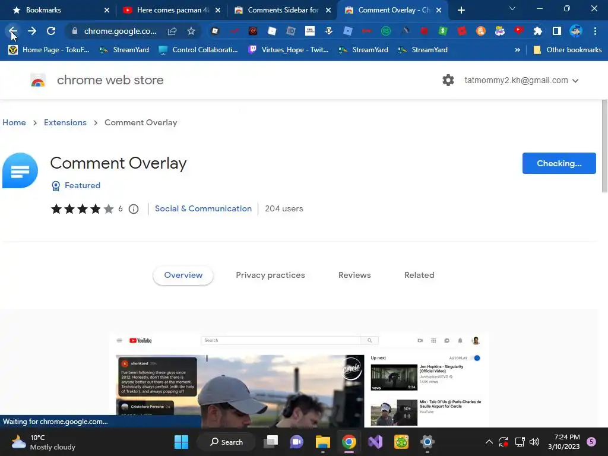Go to Home breadcrumb link
608x456 pixels.
[x=14, y=122]
